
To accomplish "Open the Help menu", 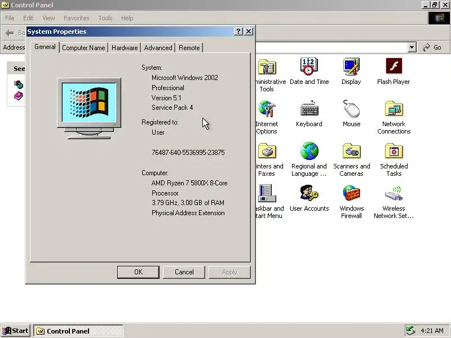I will [x=127, y=18].
